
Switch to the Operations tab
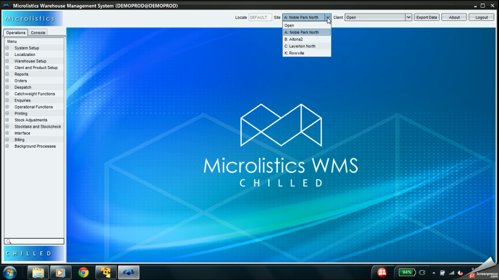pyautogui.click(x=16, y=32)
